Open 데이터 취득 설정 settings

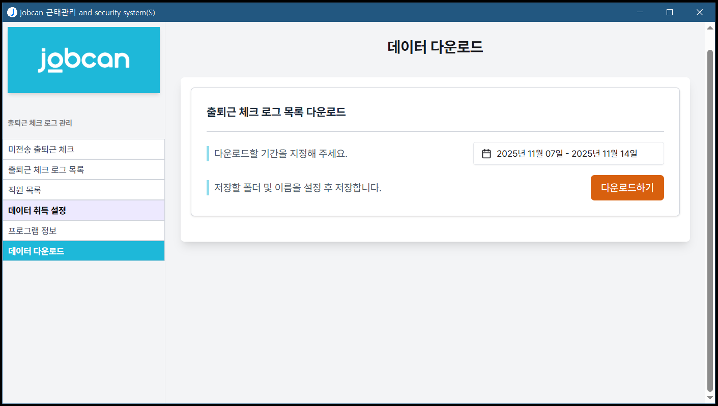tap(83, 210)
